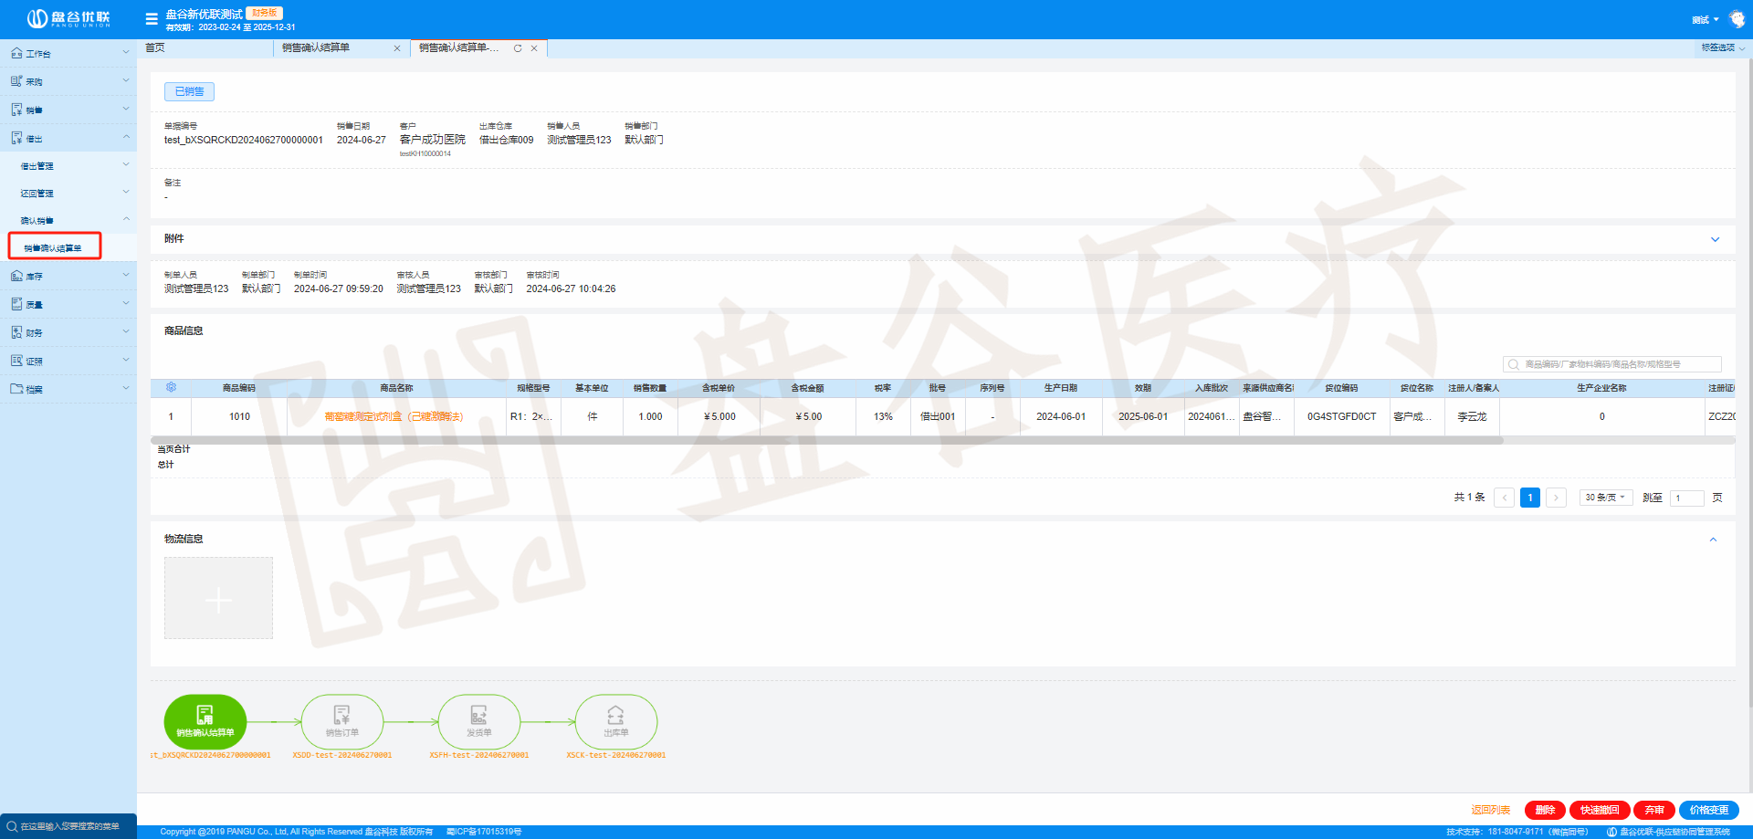The image size is (1753, 839).
Task: Expand the 附件 section chevron
Action: (1715, 239)
